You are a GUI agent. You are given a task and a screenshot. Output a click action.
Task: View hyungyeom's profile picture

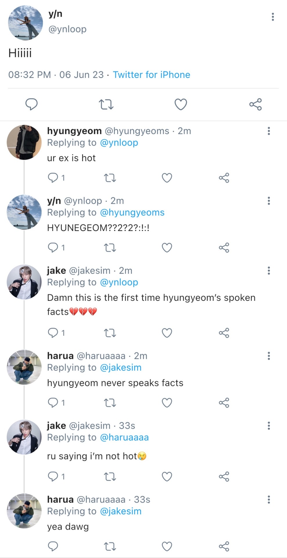(24, 142)
